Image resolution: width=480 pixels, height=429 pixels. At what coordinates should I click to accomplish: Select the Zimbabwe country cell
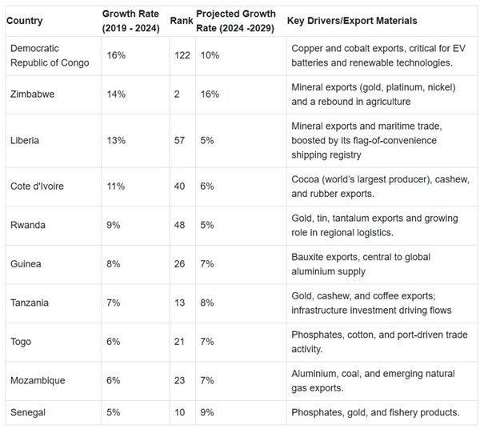click(32, 95)
